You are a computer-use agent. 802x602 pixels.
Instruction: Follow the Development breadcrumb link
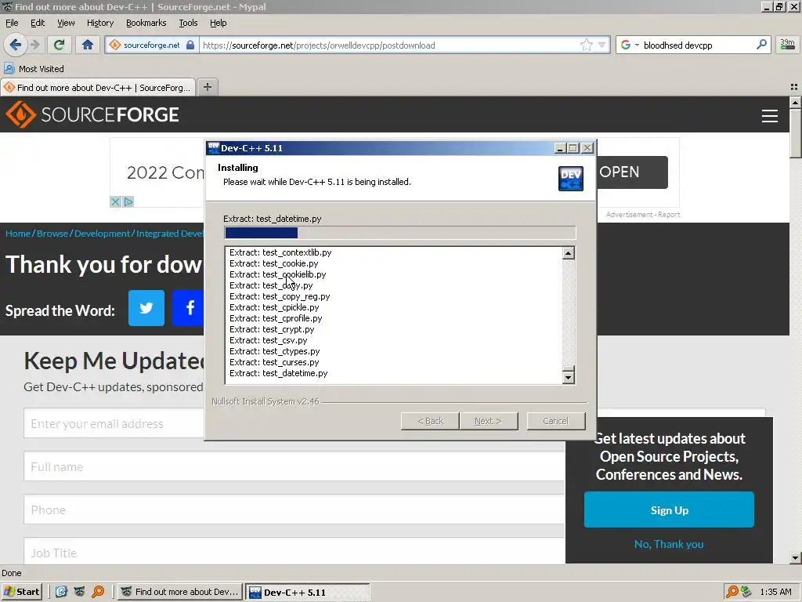coord(103,234)
